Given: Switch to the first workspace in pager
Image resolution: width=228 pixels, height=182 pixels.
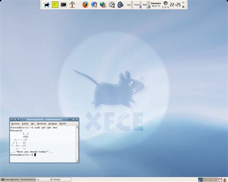Looking at the screenshot, I should click(201, 180).
